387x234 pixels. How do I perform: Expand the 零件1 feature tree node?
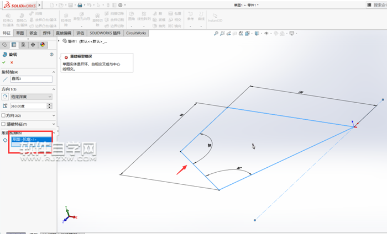click(x=60, y=41)
